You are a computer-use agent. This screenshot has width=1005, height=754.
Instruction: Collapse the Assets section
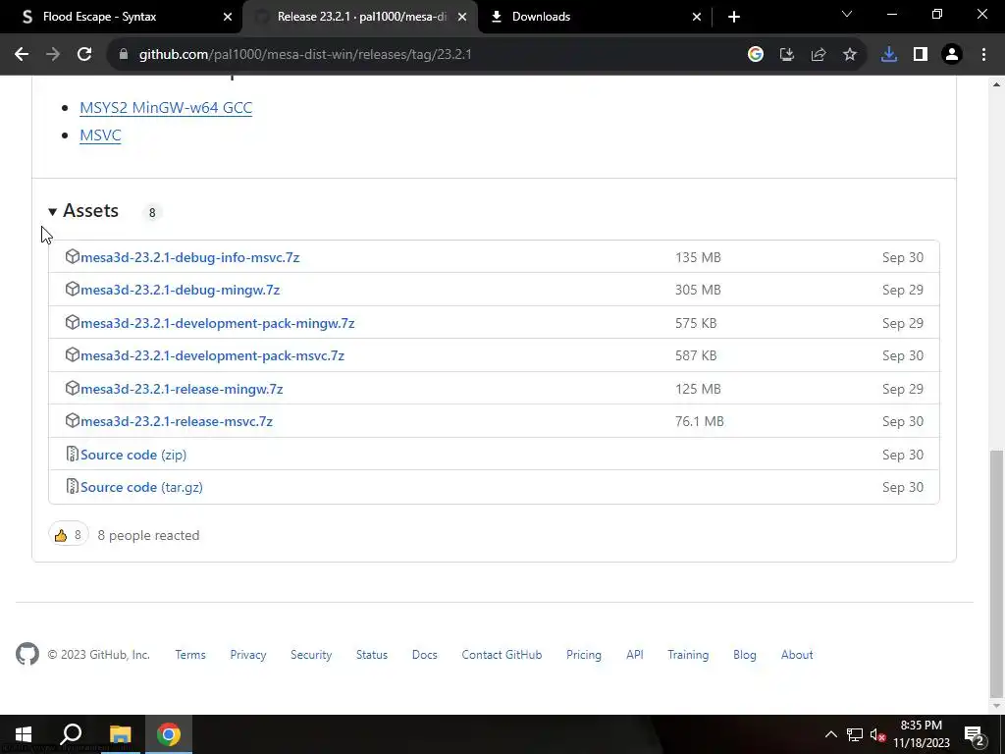pyautogui.click(x=53, y=211)
